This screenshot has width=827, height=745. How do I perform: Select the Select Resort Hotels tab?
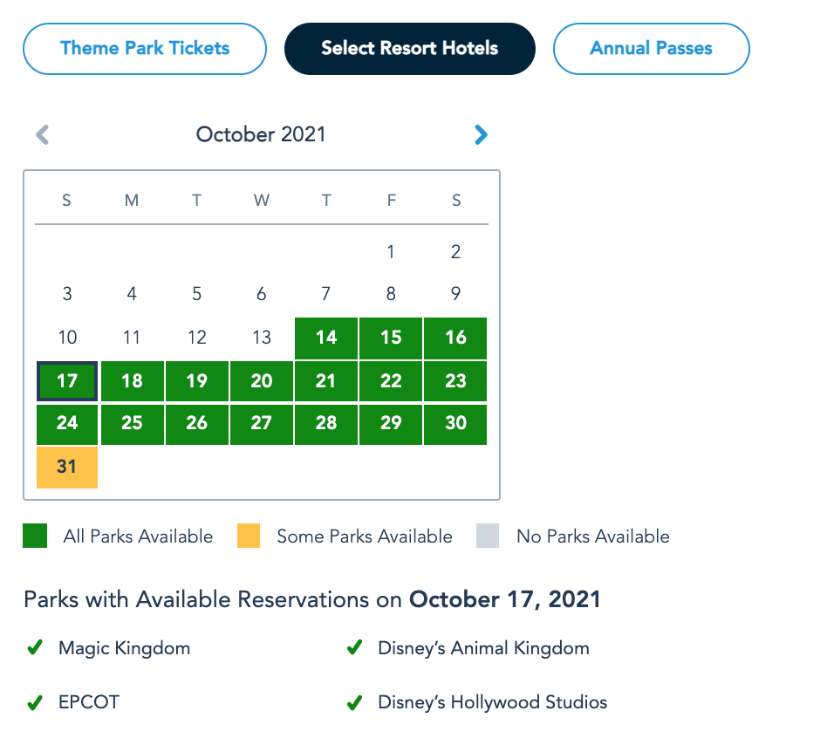tap(410, 48)
